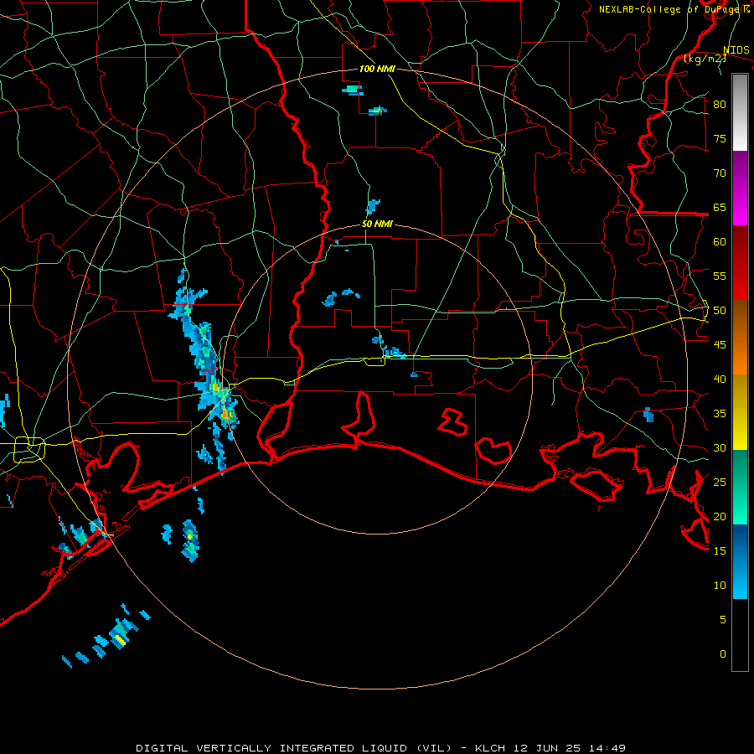Click the magenta segment of the color bar

click(x=740, y=188)
